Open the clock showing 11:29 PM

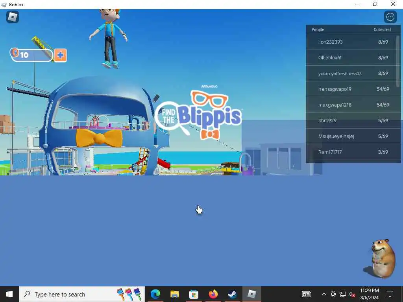369,294
